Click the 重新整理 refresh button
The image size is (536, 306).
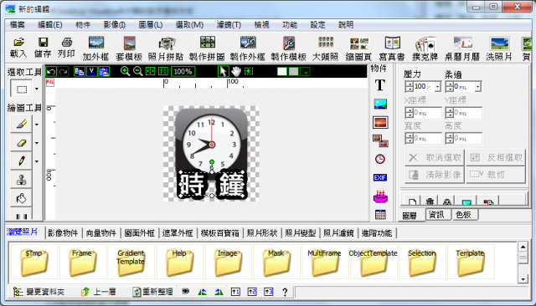click(x=152, y=292)
